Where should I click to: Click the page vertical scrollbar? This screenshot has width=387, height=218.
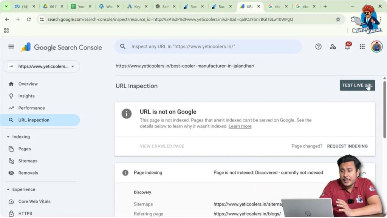click(384, 110)
